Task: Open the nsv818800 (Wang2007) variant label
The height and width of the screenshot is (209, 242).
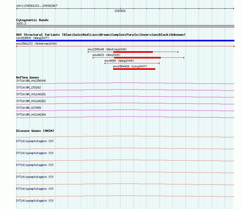Action: pos(33,38)
